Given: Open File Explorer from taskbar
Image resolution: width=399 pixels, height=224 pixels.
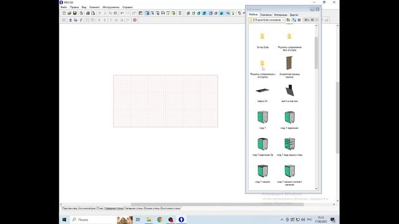Looking at the screenshot, I should coord(149,220).
